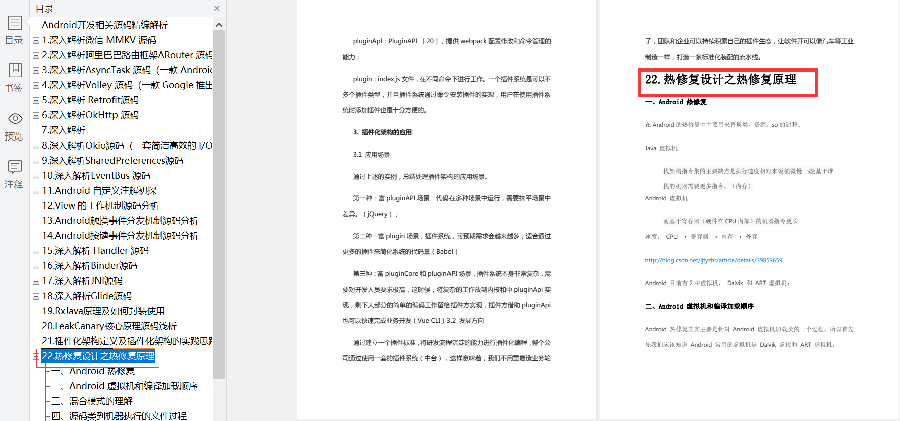Expand 15.深入解析 Handler 源码 node
The width and height of the screenshot is (900, 421).
(36, 251)
